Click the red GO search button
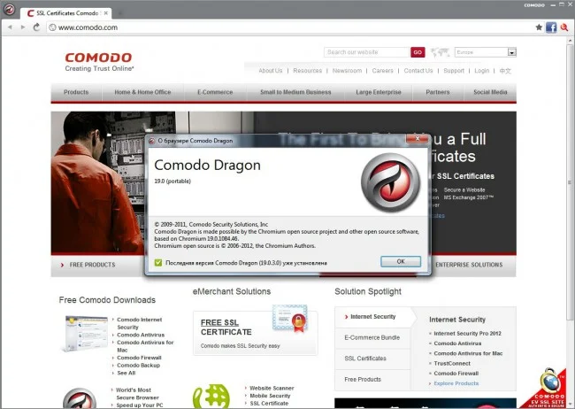 click(x=418, y=52)
